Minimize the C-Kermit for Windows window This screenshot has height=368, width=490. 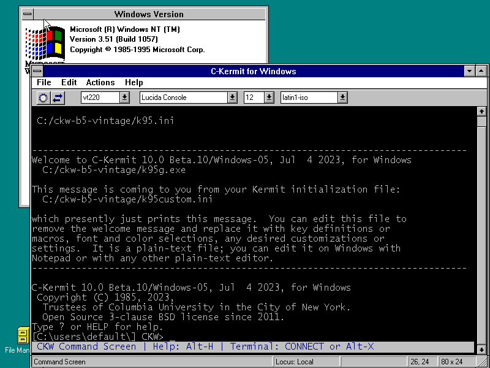pyautogui.click(x=469, y=71)
